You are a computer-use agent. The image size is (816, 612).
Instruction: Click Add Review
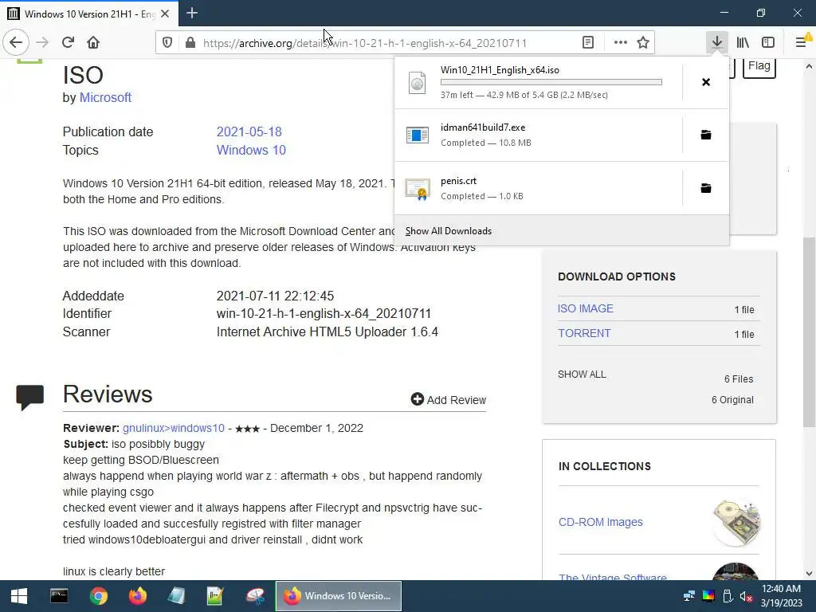(x=449, y=400)
